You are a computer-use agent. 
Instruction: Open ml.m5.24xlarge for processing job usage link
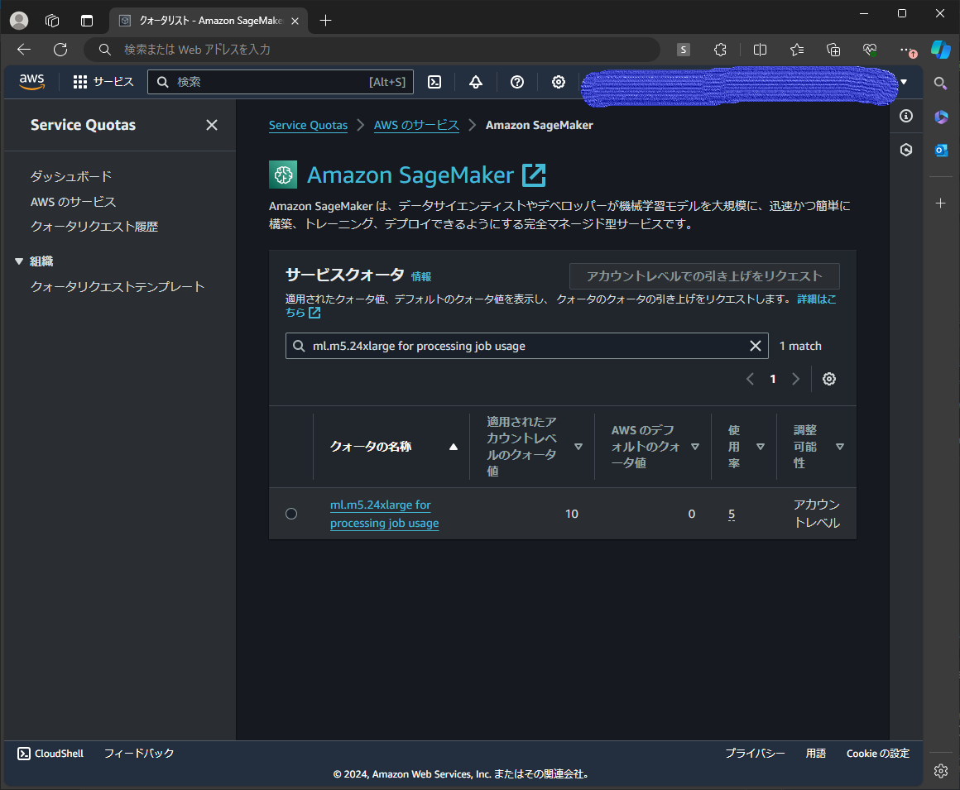click(385, 514)
